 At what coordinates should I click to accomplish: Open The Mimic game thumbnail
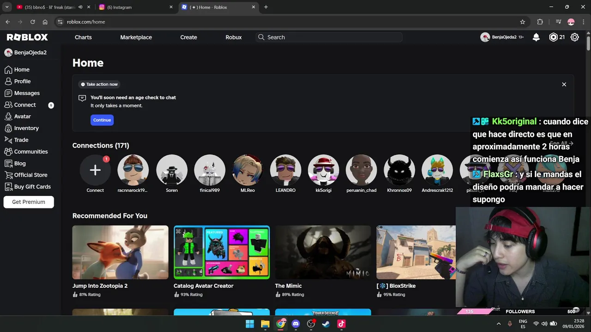323,252
